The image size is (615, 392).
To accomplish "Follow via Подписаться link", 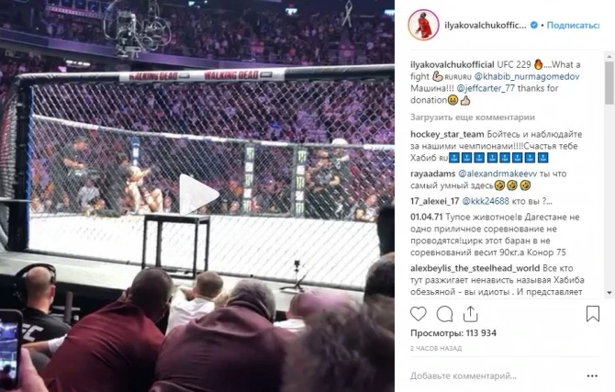I will click(573, 25).
